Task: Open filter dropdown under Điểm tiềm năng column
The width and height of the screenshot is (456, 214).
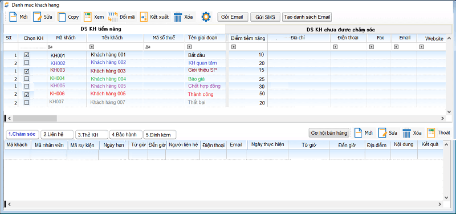Action: tap(234, 47)
